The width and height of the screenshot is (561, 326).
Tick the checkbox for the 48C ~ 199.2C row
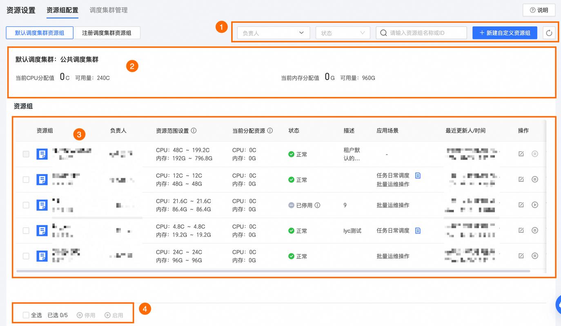[26, 154]
